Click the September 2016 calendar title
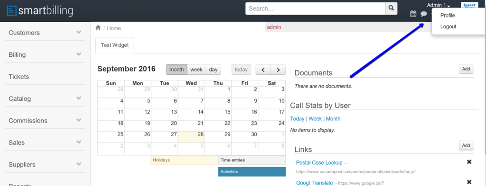 click(x=126, y=69)
